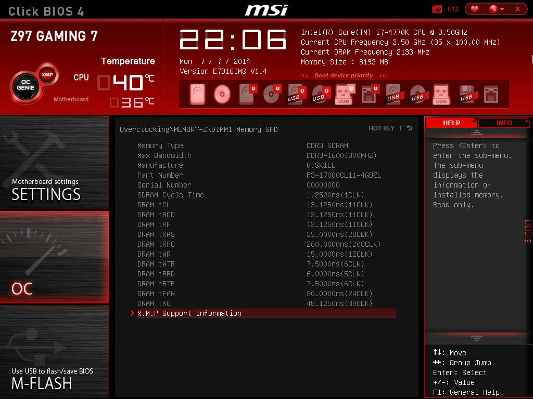Open the language globe dropdown
Viewport: 533px width, 399px height.
pyautogui.click(x=496, y=9)
